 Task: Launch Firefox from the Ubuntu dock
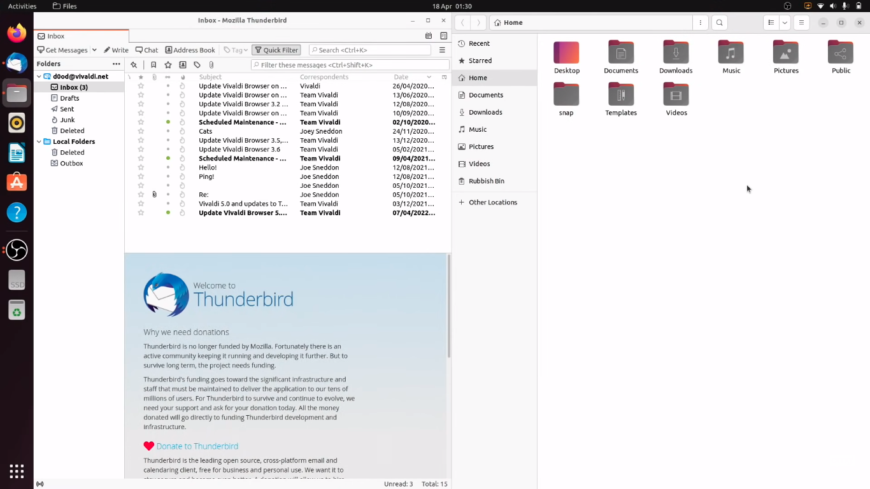coord(17,33)
